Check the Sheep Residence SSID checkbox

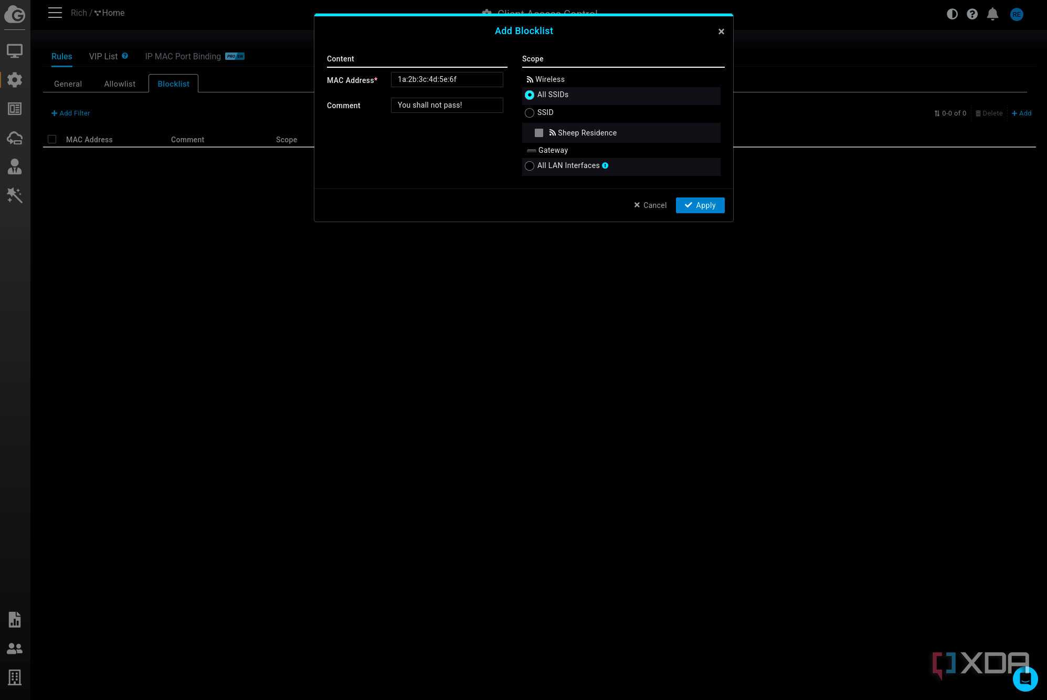pyautogui.click(x=539, y=133)
